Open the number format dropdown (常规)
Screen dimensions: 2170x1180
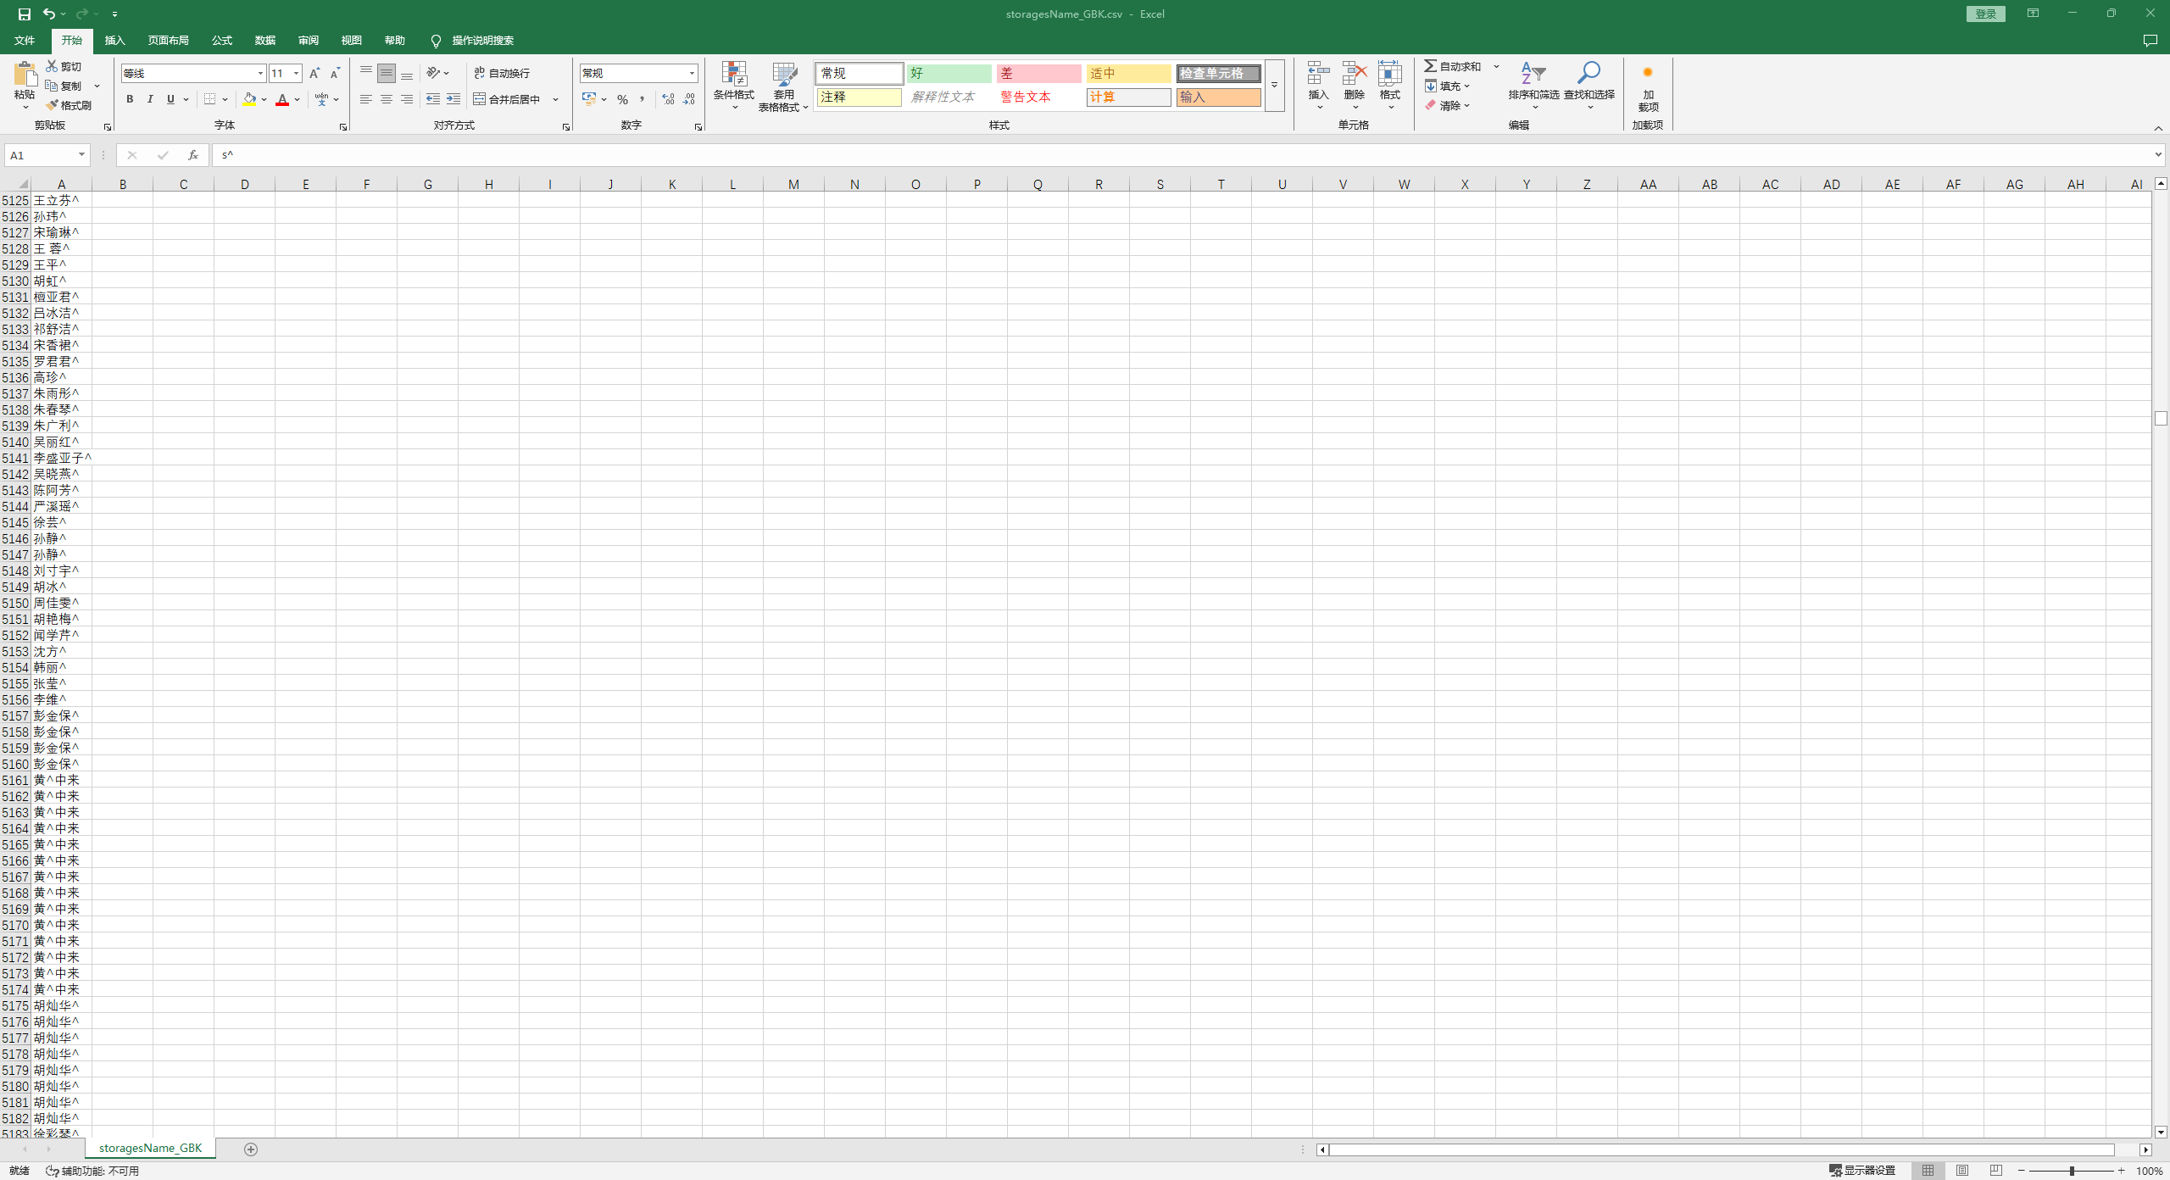coord(692,73)
